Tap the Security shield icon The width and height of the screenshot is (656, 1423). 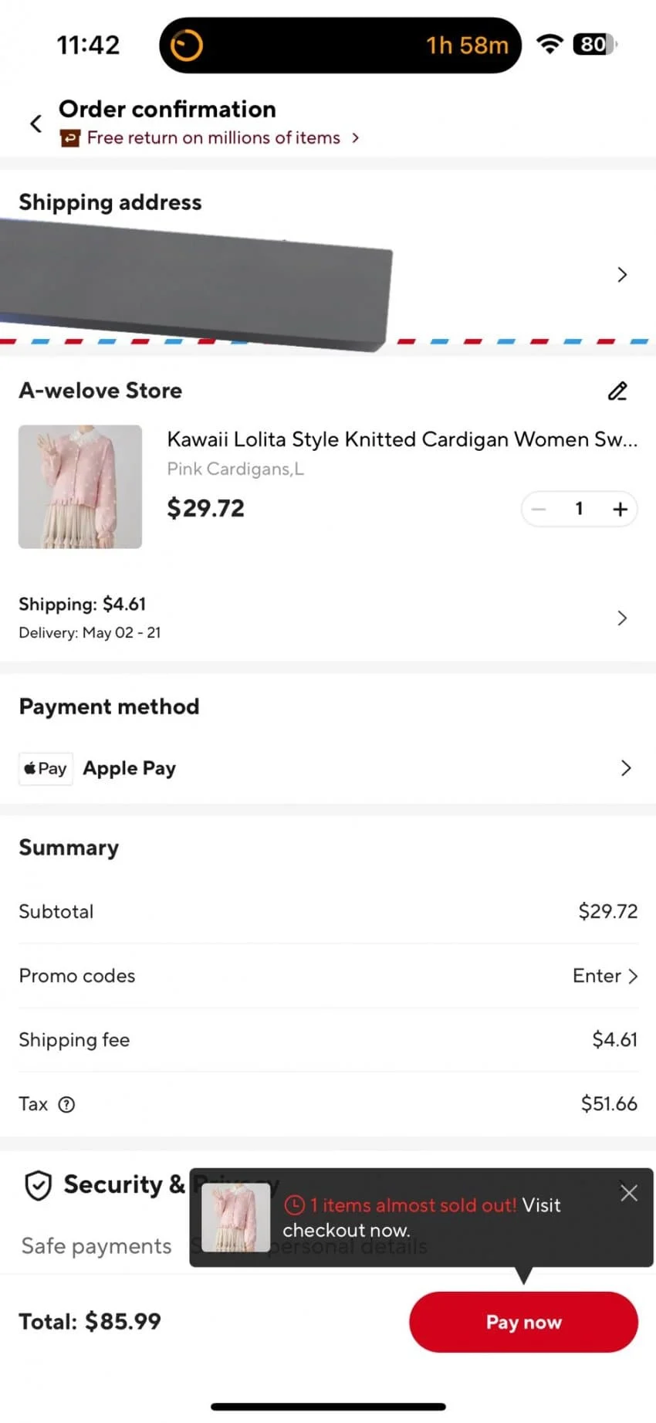tap(39, 1185)
